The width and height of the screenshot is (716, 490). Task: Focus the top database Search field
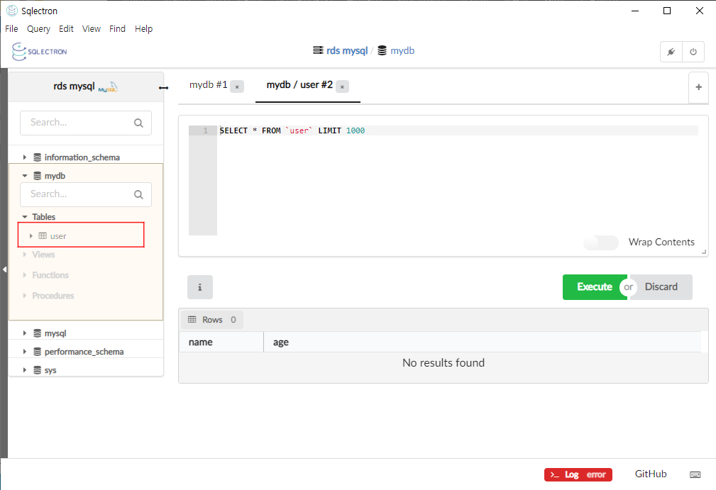coord(86,123)
